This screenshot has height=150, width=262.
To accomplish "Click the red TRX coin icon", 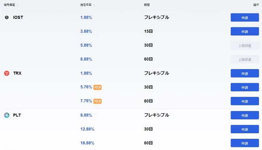I will [x=7, y=73].
